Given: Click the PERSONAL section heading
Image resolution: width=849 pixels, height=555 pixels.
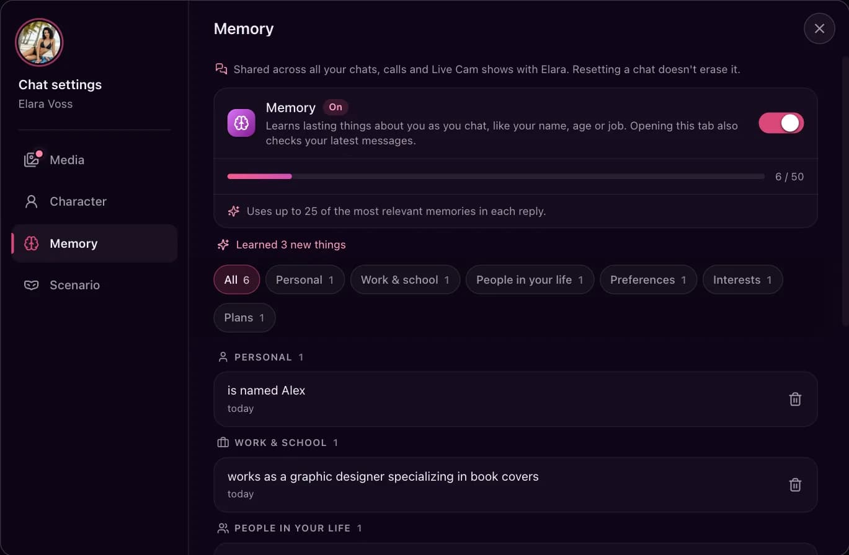Looking at the screenshot, I should [x=263, y=357].
